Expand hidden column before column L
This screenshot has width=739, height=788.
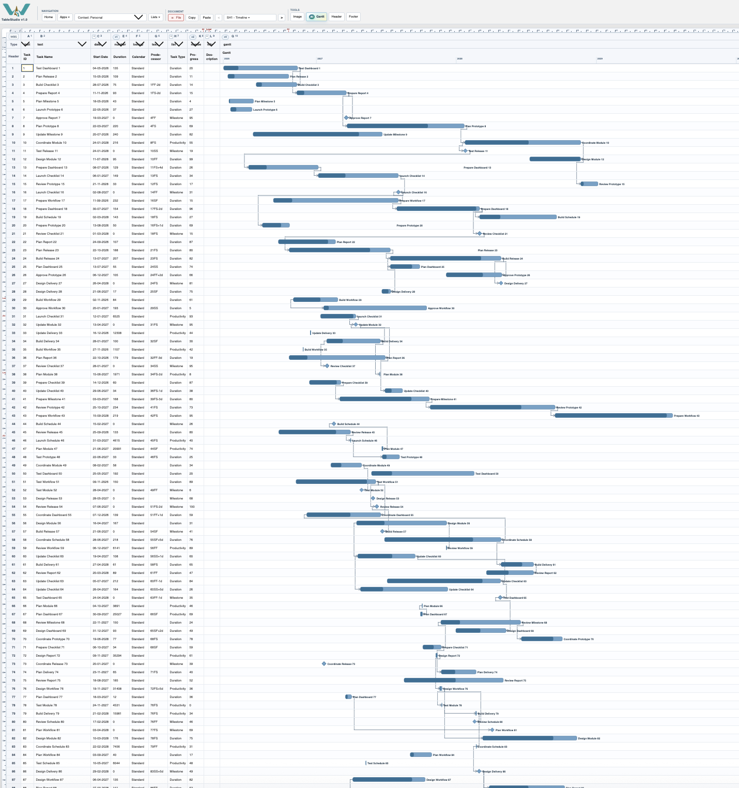207,37
